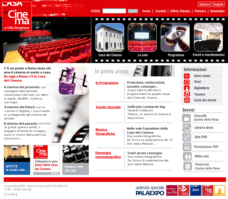This screenshot has height=199, width=228.
Task: Open the Palazzo delle Esposizioni footer logo
Action: [184, 190]
